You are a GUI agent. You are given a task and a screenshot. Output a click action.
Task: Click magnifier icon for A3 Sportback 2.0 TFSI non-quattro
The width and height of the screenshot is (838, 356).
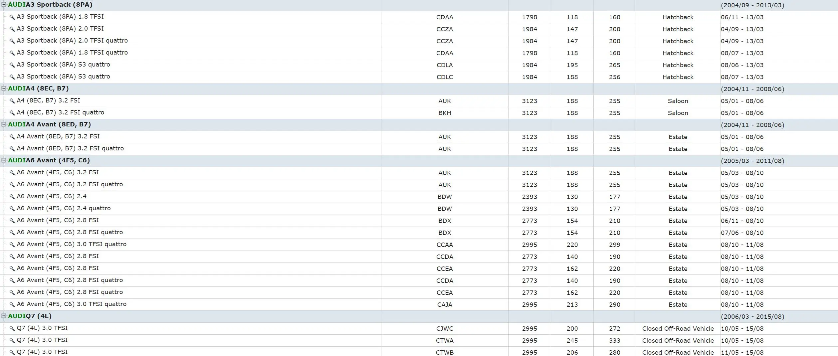click(x=12, y=29)
